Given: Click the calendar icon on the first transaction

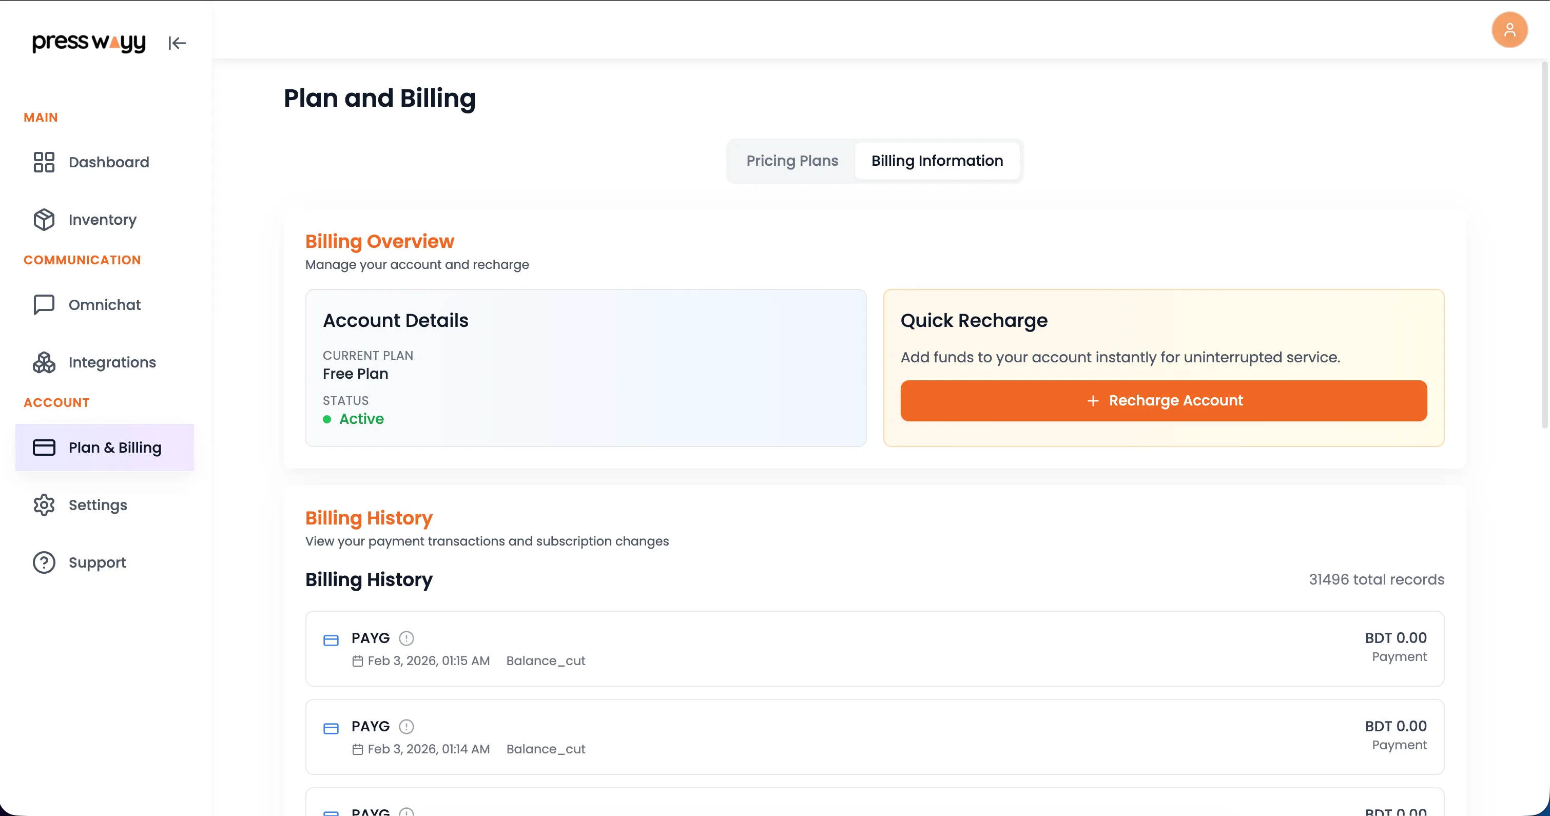Looking at the screenshot, I should tap(358, 660).
